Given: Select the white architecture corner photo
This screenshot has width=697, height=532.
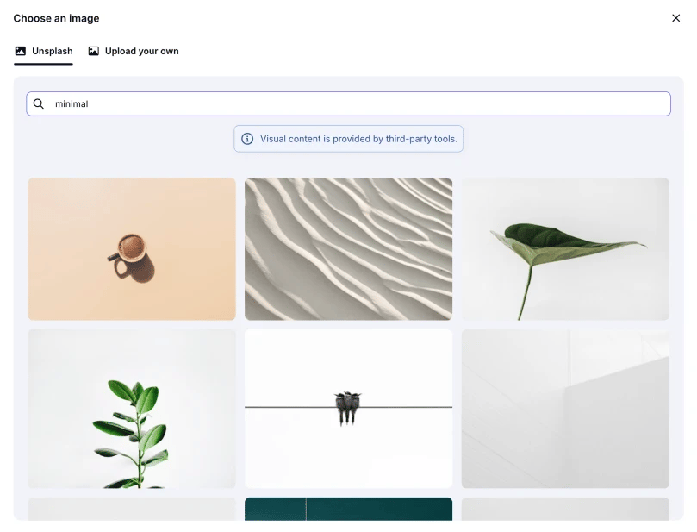Looking at the screenshot, I should pyautogui.click(x=565, y=408).
